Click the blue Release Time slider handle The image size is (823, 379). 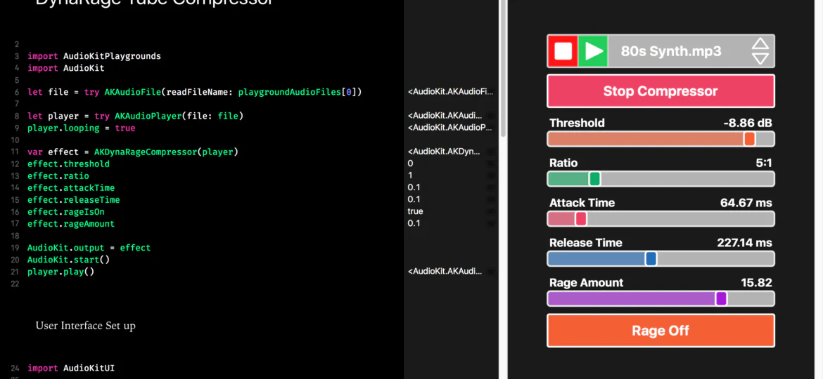651,258
